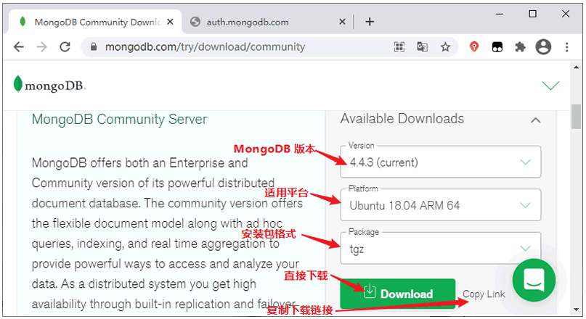Bookmark this page with the star

click(x=445, y=47)
